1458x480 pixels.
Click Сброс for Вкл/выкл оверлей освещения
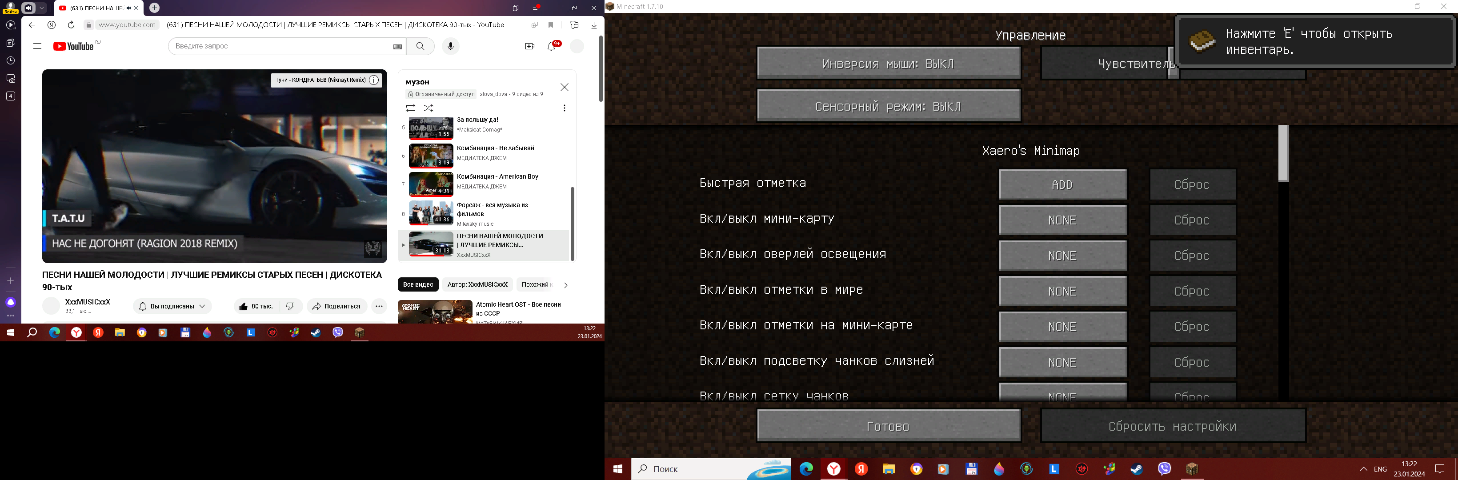pos(1193,256)
